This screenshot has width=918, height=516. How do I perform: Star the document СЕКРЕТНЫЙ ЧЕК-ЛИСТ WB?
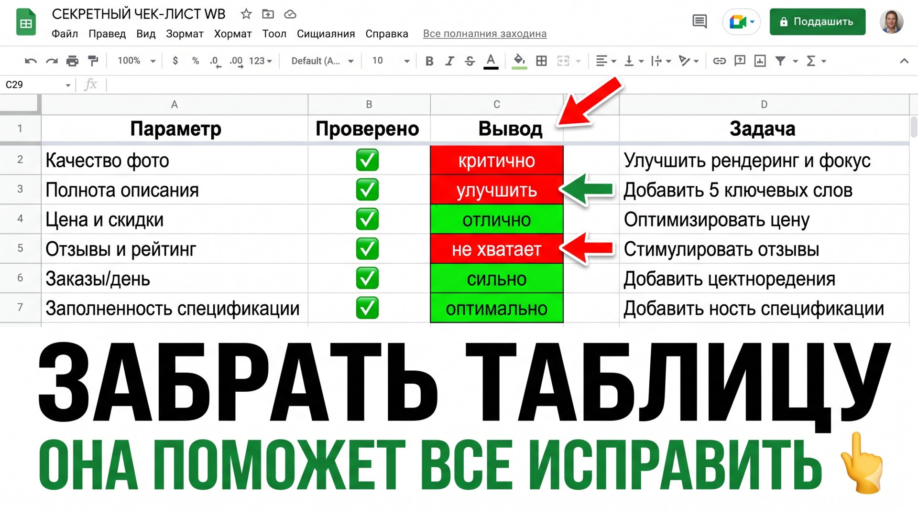tap(246, 14)
